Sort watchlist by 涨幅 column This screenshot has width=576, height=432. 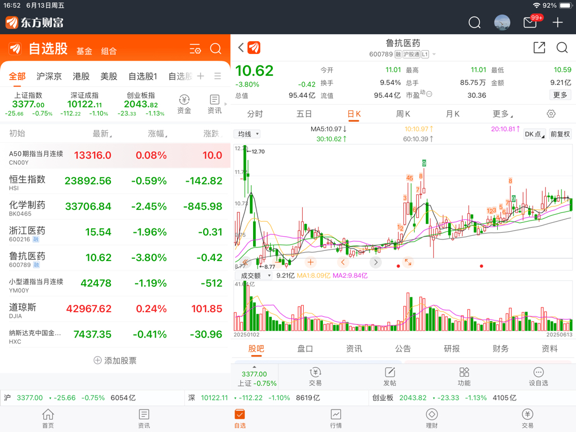point(157,133)
